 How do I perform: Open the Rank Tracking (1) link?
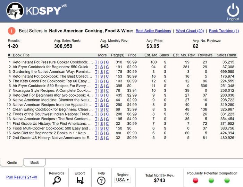(x=224, y=31)
